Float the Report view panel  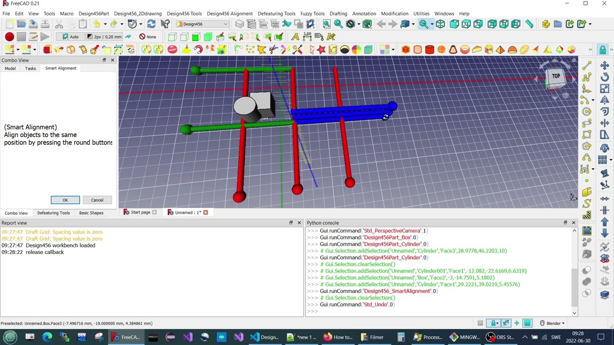[x=291, y=223]
